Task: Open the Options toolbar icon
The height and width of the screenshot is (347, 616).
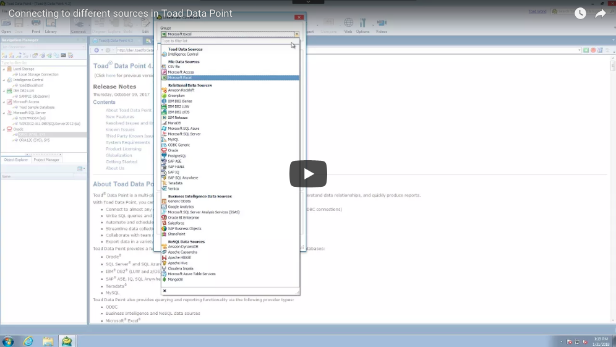Action: pyautogui.click(x=362, y=26)
